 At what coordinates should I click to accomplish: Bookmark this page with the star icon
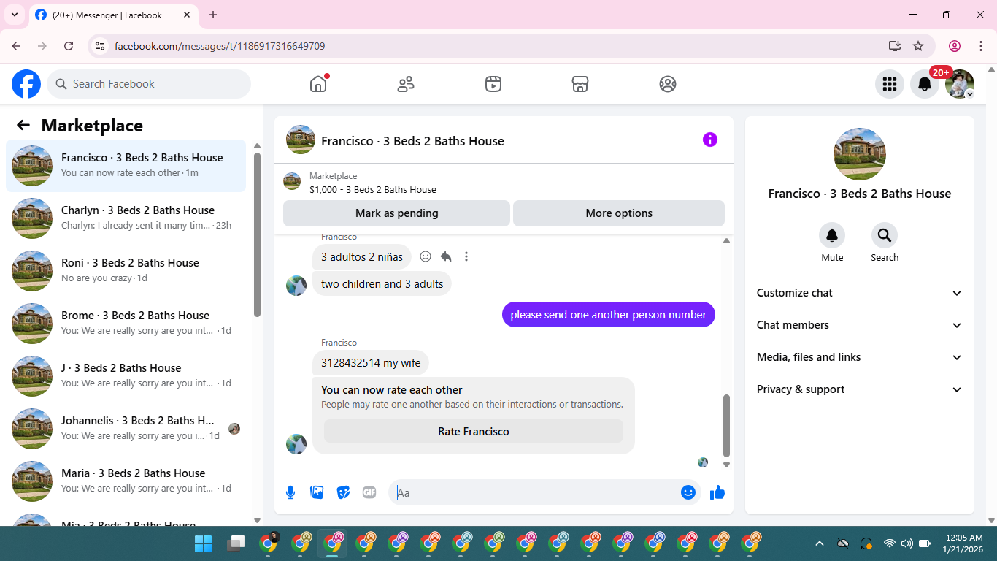click(x=918, y=46)
